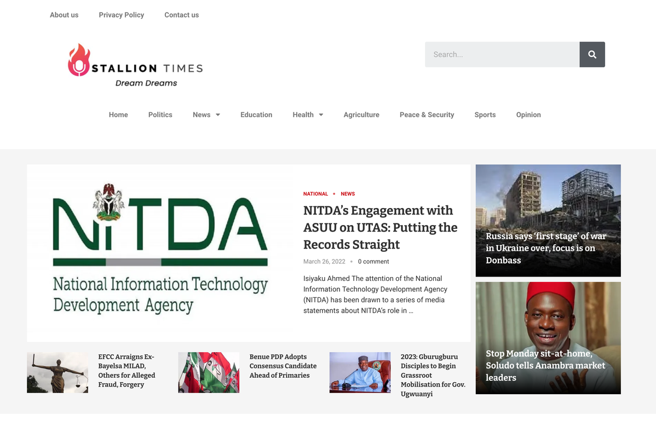
Task: Click the Lady Justice statue thumbnail
Action: [x=57, y=372]
